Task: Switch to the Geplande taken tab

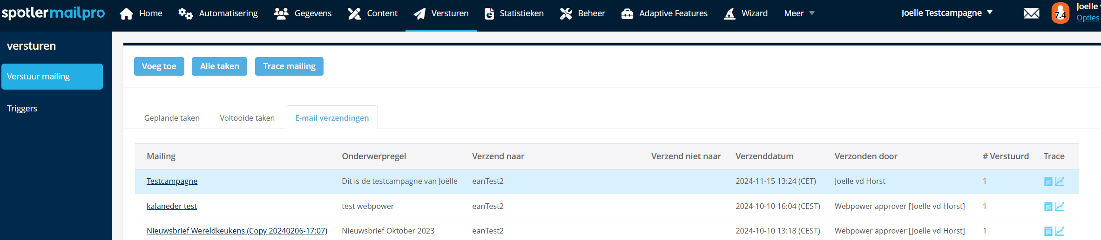Action: click(172, 118)
